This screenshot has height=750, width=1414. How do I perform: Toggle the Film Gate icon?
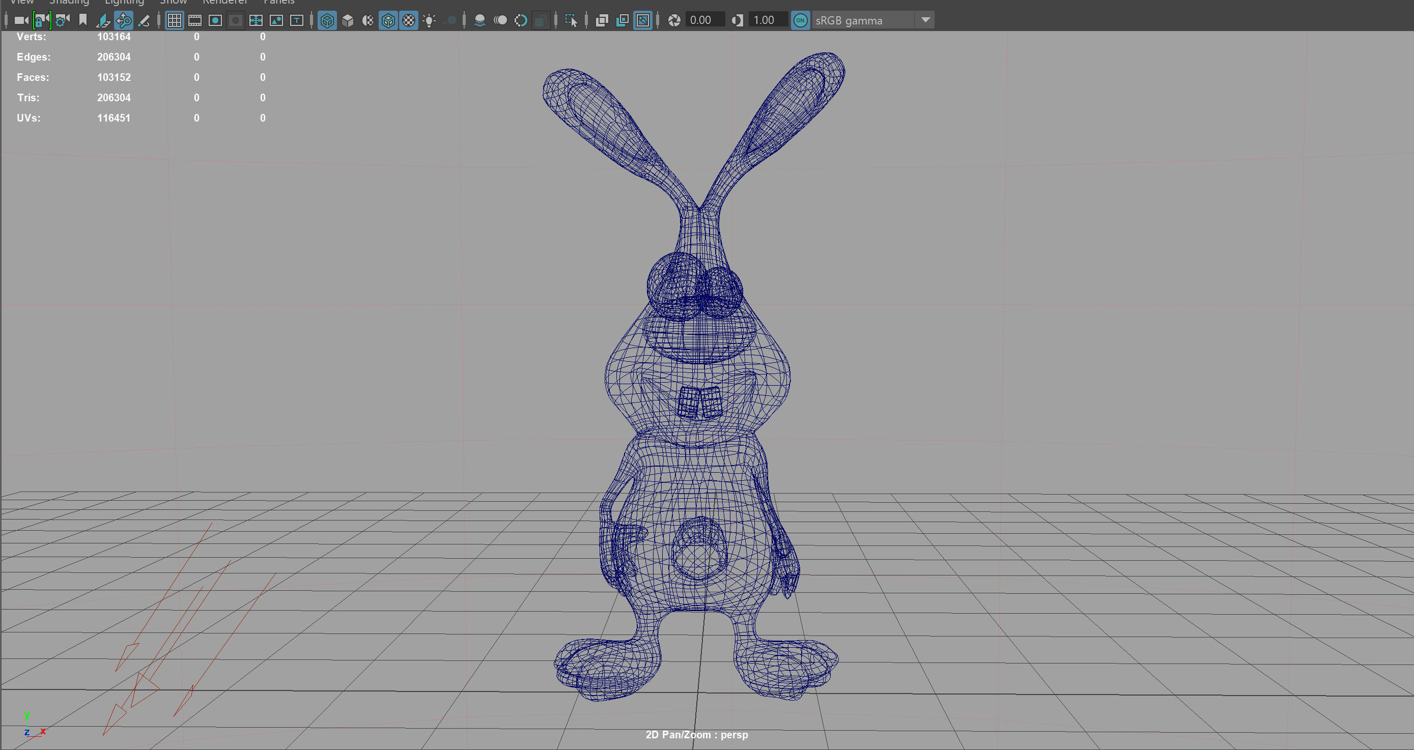click(195, 21)
